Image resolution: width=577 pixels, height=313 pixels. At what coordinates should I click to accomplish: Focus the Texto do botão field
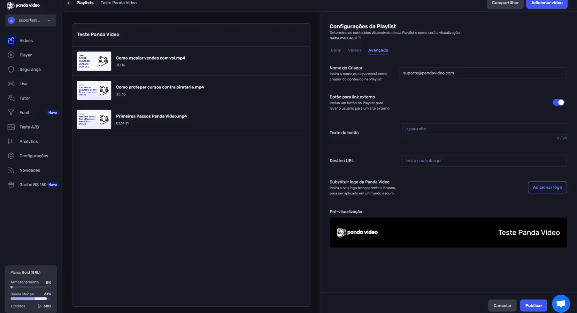[484, 129]
